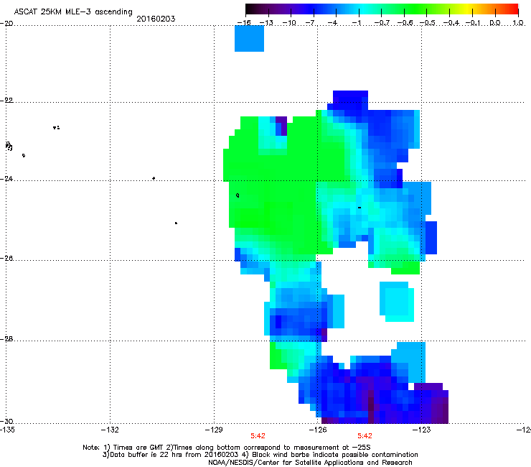Click the -0.4 color scale label
This screenshot has width=531, height=467.
[x=451, y=23]
